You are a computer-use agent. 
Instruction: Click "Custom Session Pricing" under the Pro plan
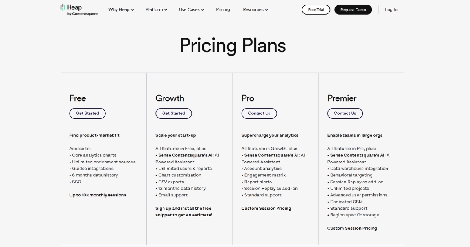point(266,208)
